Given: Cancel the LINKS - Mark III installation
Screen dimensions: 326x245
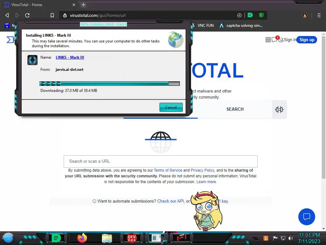Looking at the screenshot, I should click(x=171, y=107).
